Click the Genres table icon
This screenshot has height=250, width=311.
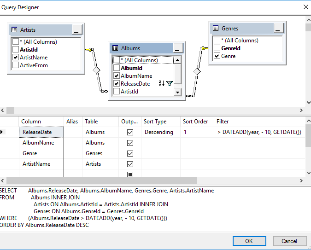(x=215, y=28)
